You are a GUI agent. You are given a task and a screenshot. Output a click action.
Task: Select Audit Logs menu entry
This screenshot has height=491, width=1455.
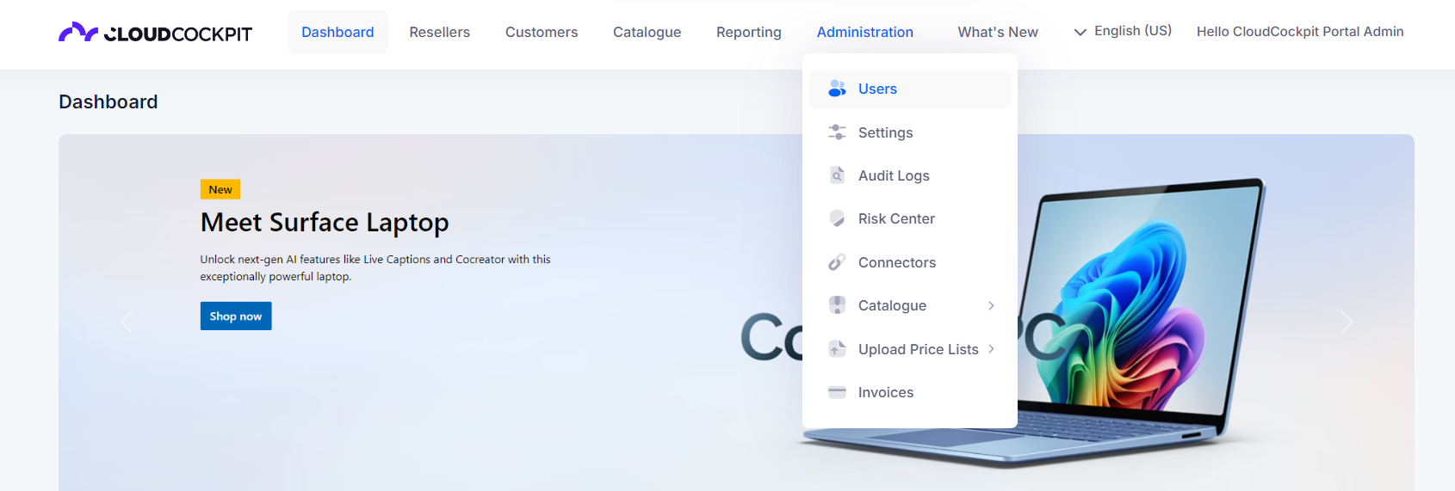coord(910,175)
